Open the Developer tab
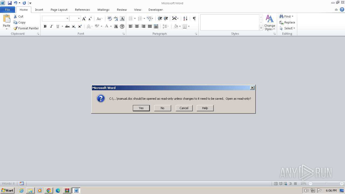 click(x=156, y=10)
